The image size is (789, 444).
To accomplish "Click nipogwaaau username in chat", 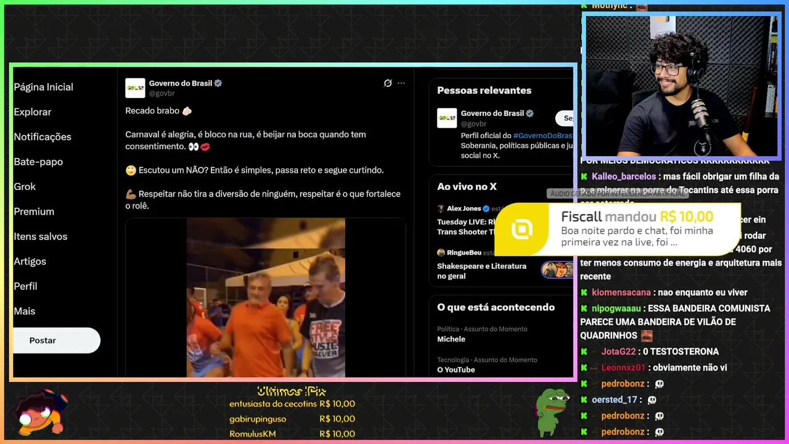I will point(616,308).
